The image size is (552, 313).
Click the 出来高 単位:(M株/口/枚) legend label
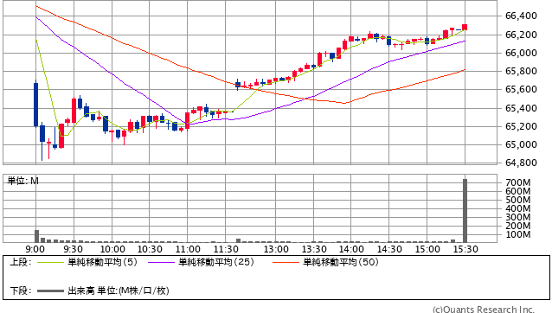point(119,291)
